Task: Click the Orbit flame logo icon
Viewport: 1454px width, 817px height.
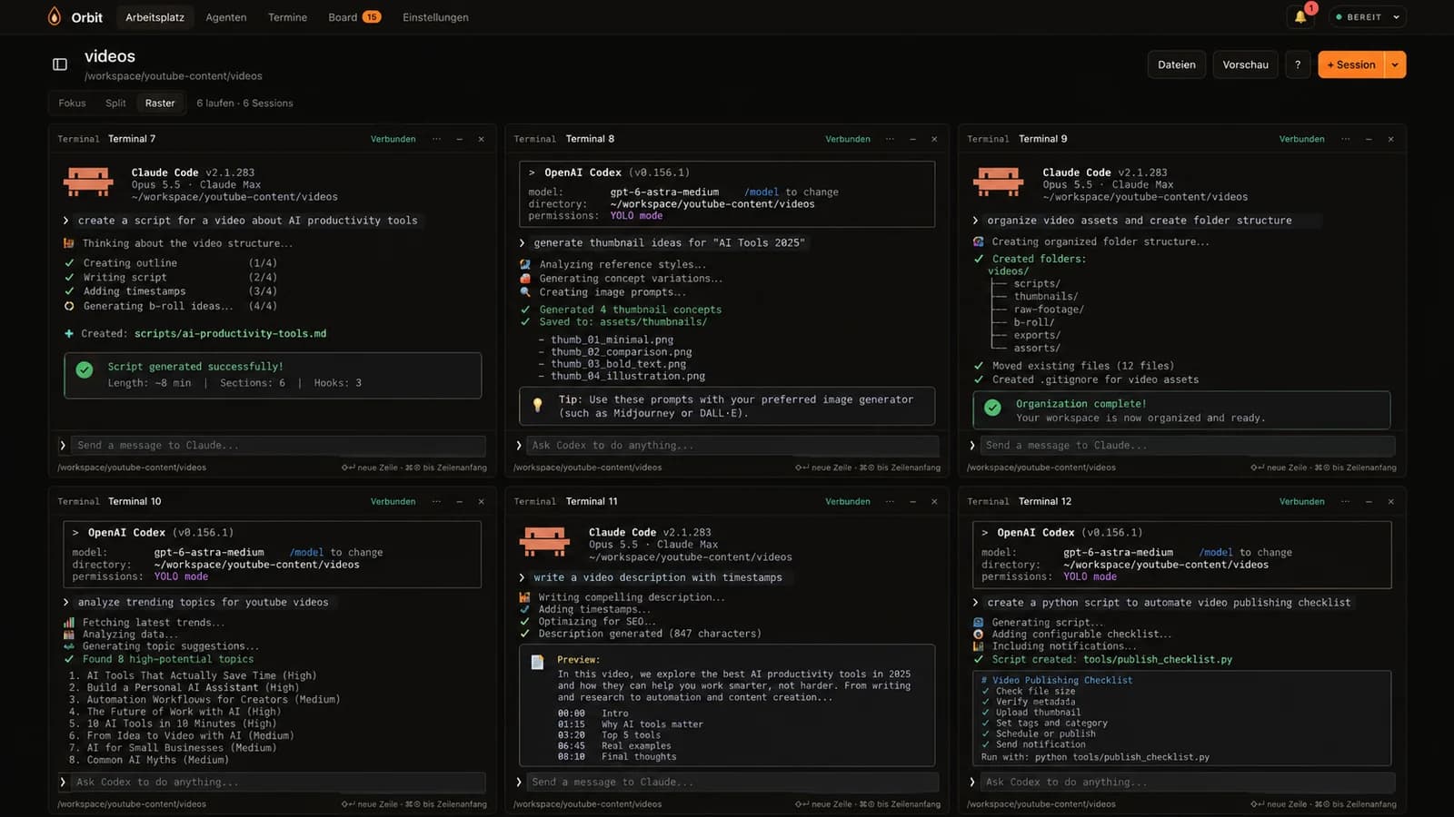Action: [x=55, y=16]
